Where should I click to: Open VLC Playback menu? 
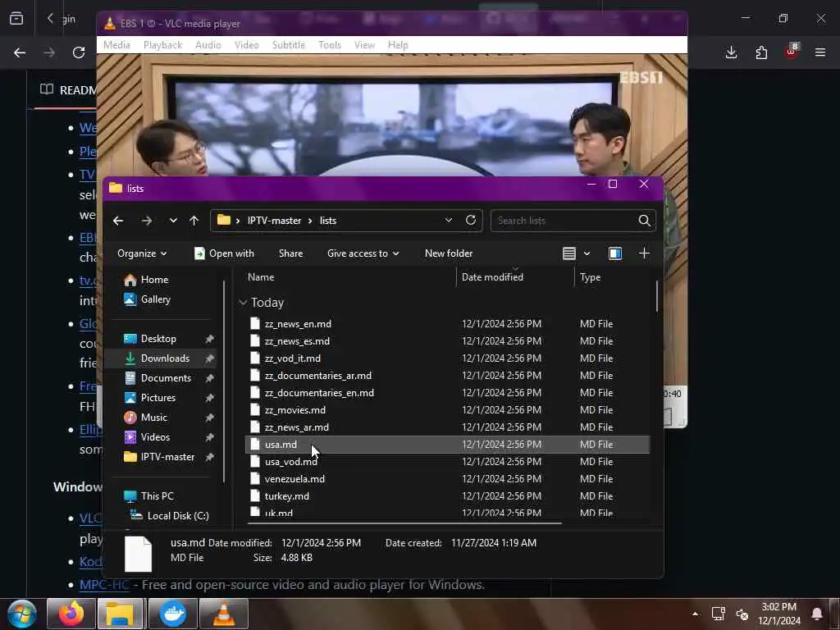tap(163, 45)
